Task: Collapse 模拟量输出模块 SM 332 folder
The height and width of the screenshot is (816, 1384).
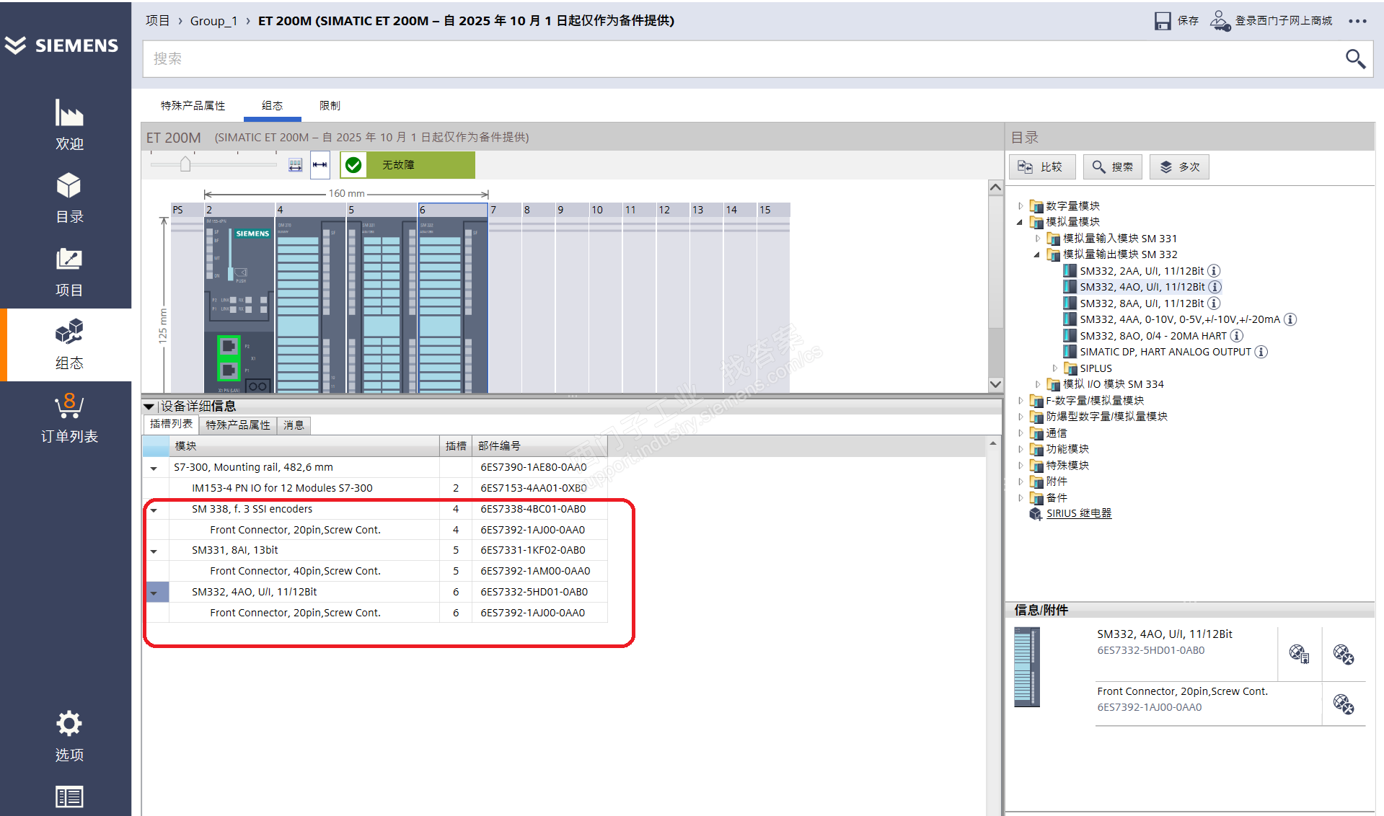Action: [x=1037, y=254]
